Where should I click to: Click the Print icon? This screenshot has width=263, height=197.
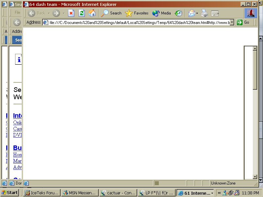(204, 13)
